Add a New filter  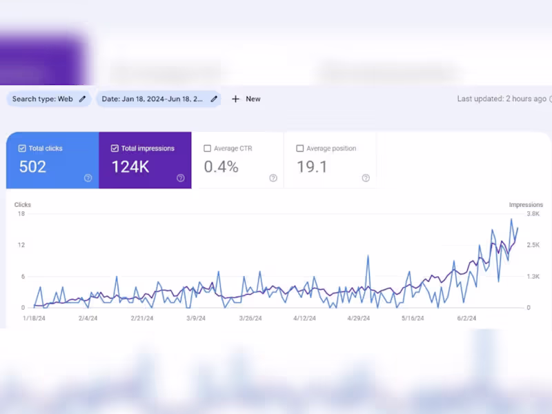click(246, 99)
